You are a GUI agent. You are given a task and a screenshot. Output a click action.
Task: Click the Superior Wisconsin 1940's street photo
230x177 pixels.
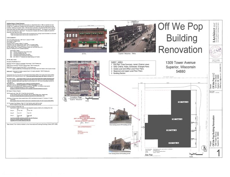click(x=132, y=38)
